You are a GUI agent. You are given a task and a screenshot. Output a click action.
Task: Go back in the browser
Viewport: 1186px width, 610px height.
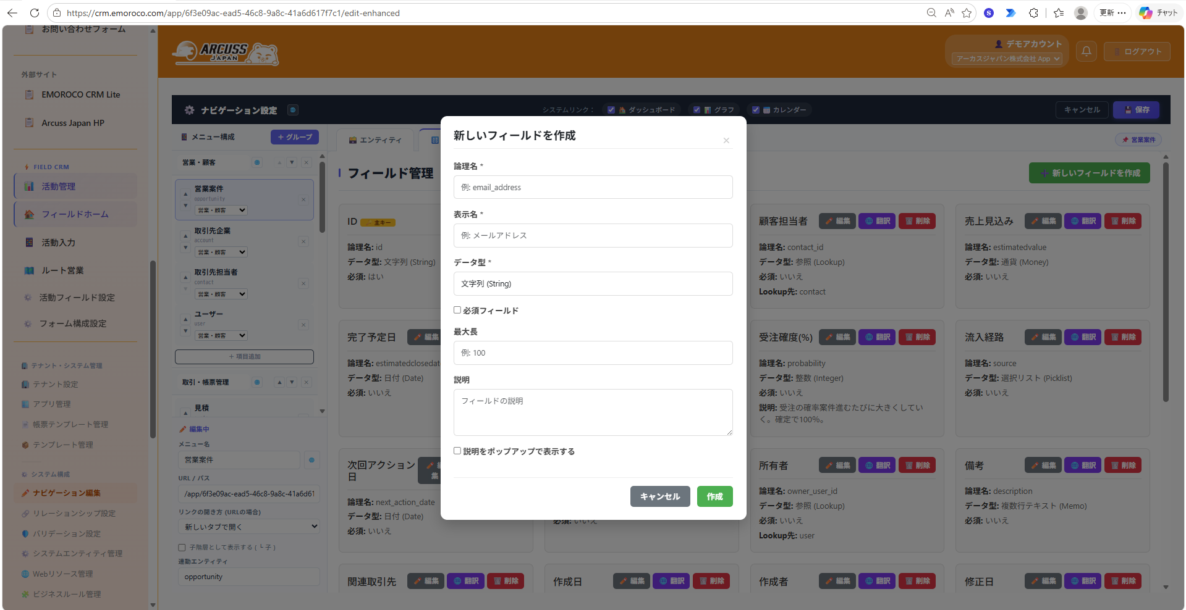12,13
